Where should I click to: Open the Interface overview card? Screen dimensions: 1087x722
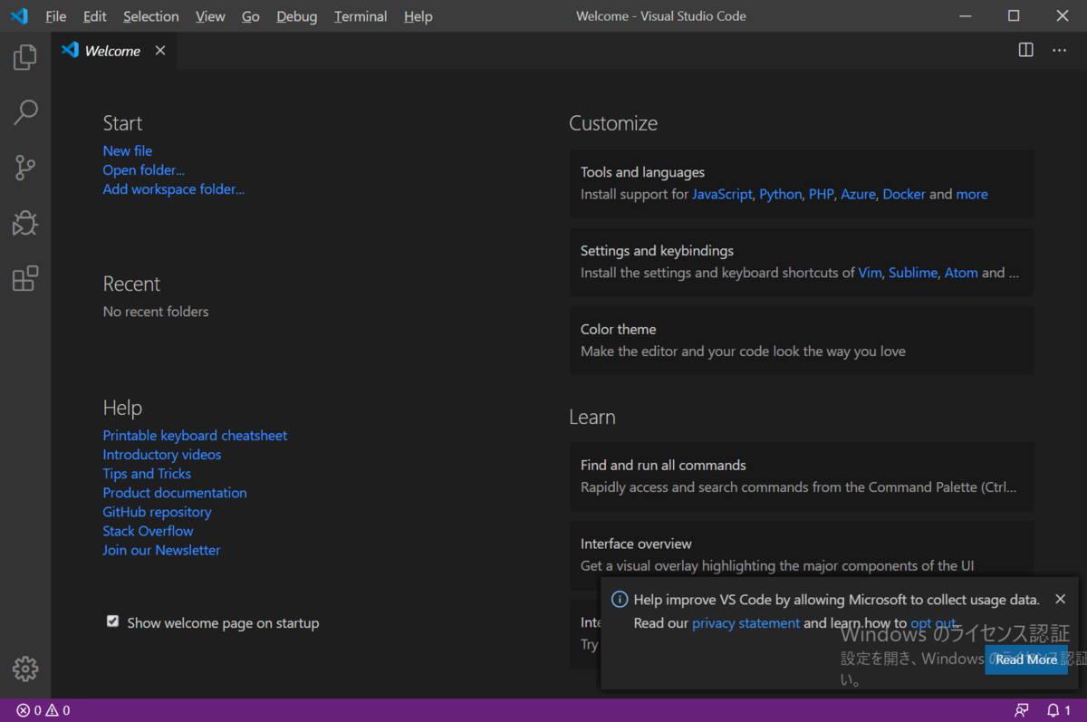pyautogui.click(x=802, y=555)
